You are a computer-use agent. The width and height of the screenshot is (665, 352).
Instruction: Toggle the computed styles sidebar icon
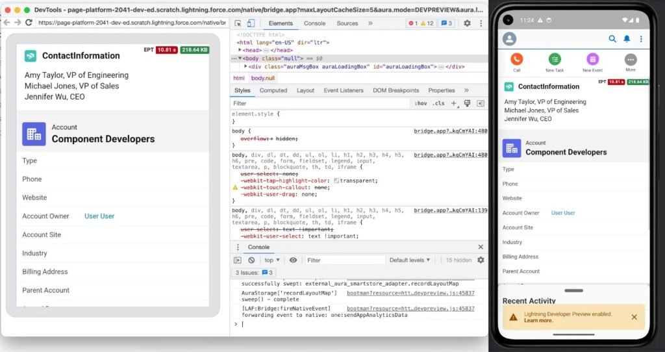(x=481, y=103)
